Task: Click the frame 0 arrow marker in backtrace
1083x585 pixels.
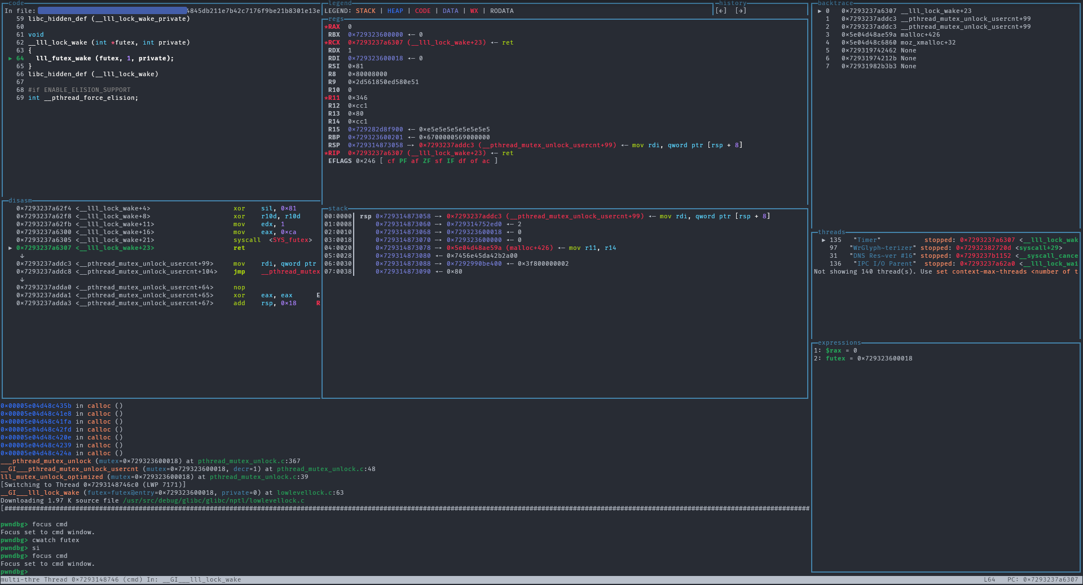Action: (x=820, y=11)
